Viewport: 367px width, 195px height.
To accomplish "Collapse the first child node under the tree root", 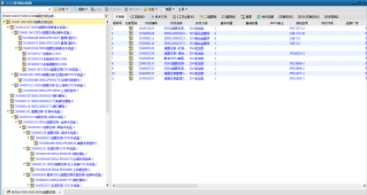I will 8,27.
